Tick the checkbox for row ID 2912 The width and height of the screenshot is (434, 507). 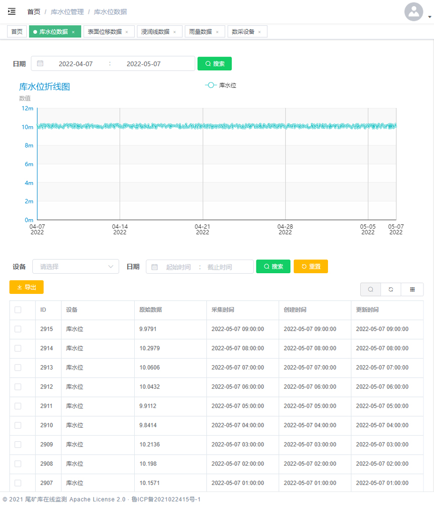pos(18,387)
